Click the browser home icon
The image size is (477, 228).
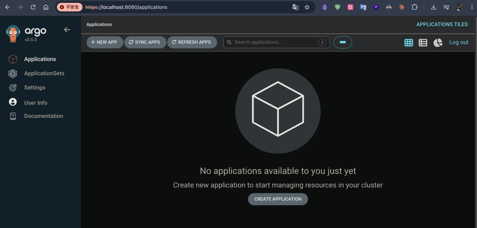(46, 7)
